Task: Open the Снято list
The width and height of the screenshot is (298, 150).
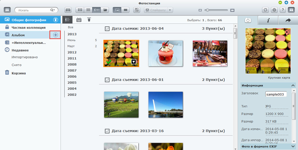Action: tap(16, 65)
